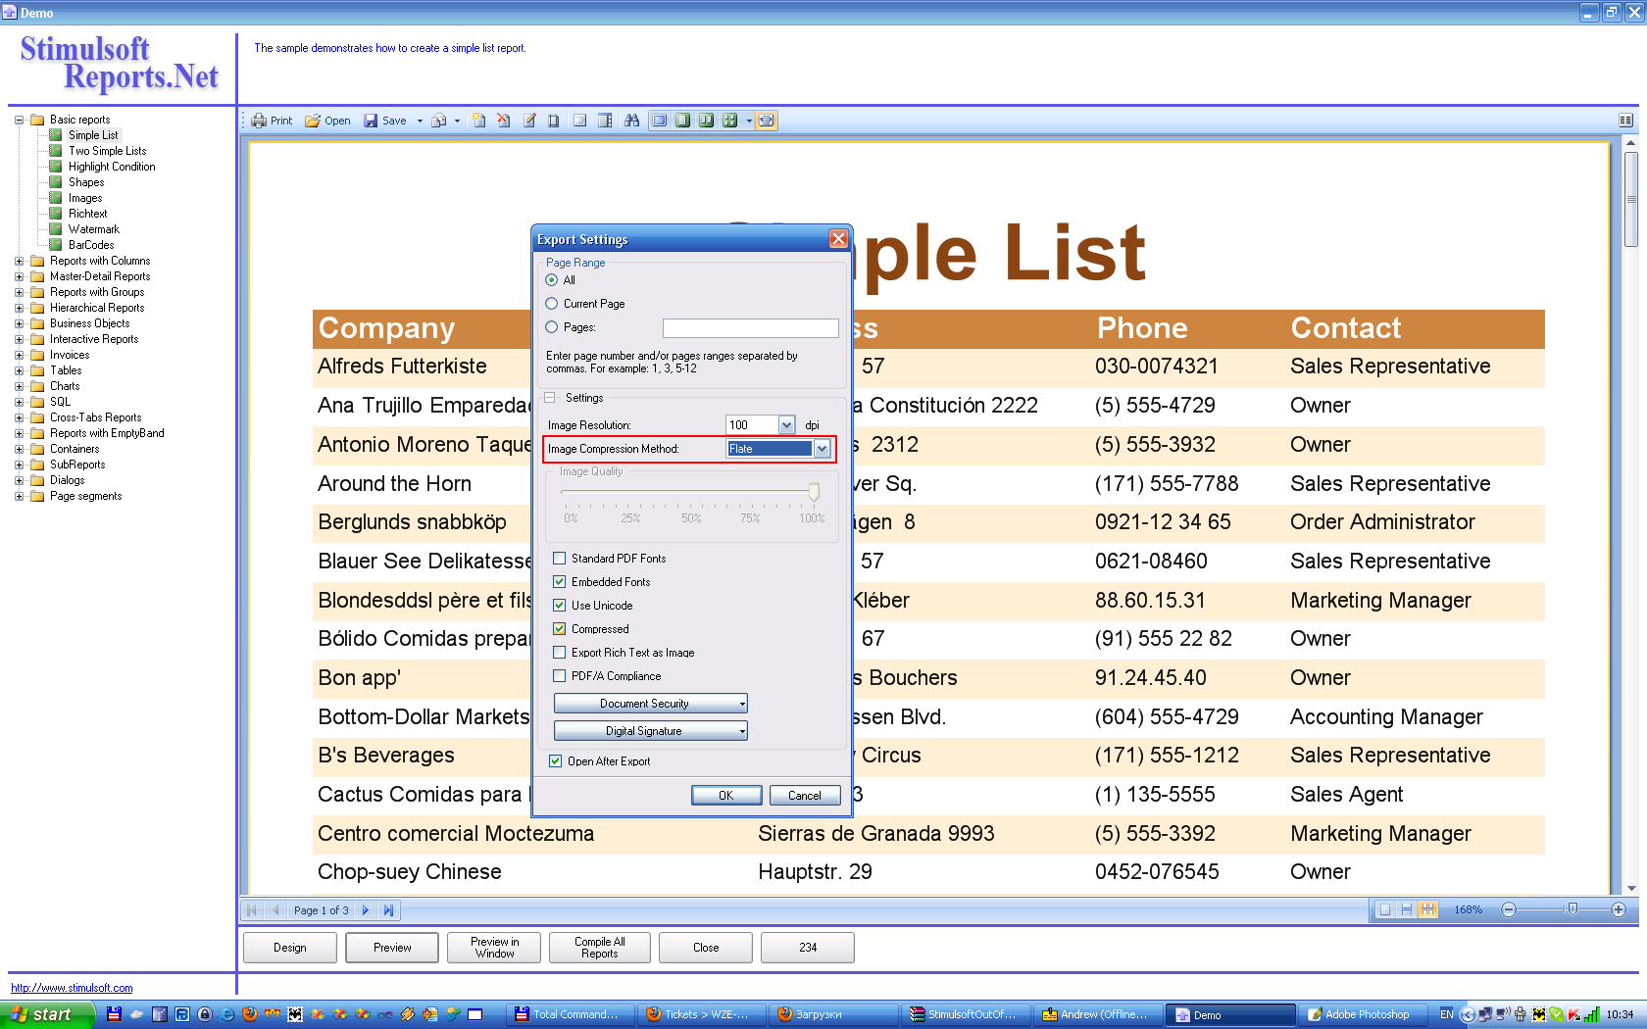1647x1029 pixels.
Task: Collapse the Settings group expander
Action: coord(550,398)
